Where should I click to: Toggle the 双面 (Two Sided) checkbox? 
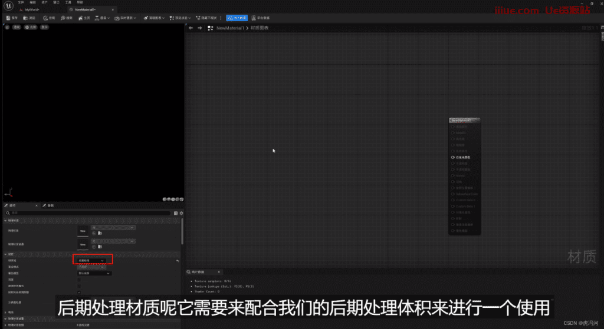(x=79, y=280)
